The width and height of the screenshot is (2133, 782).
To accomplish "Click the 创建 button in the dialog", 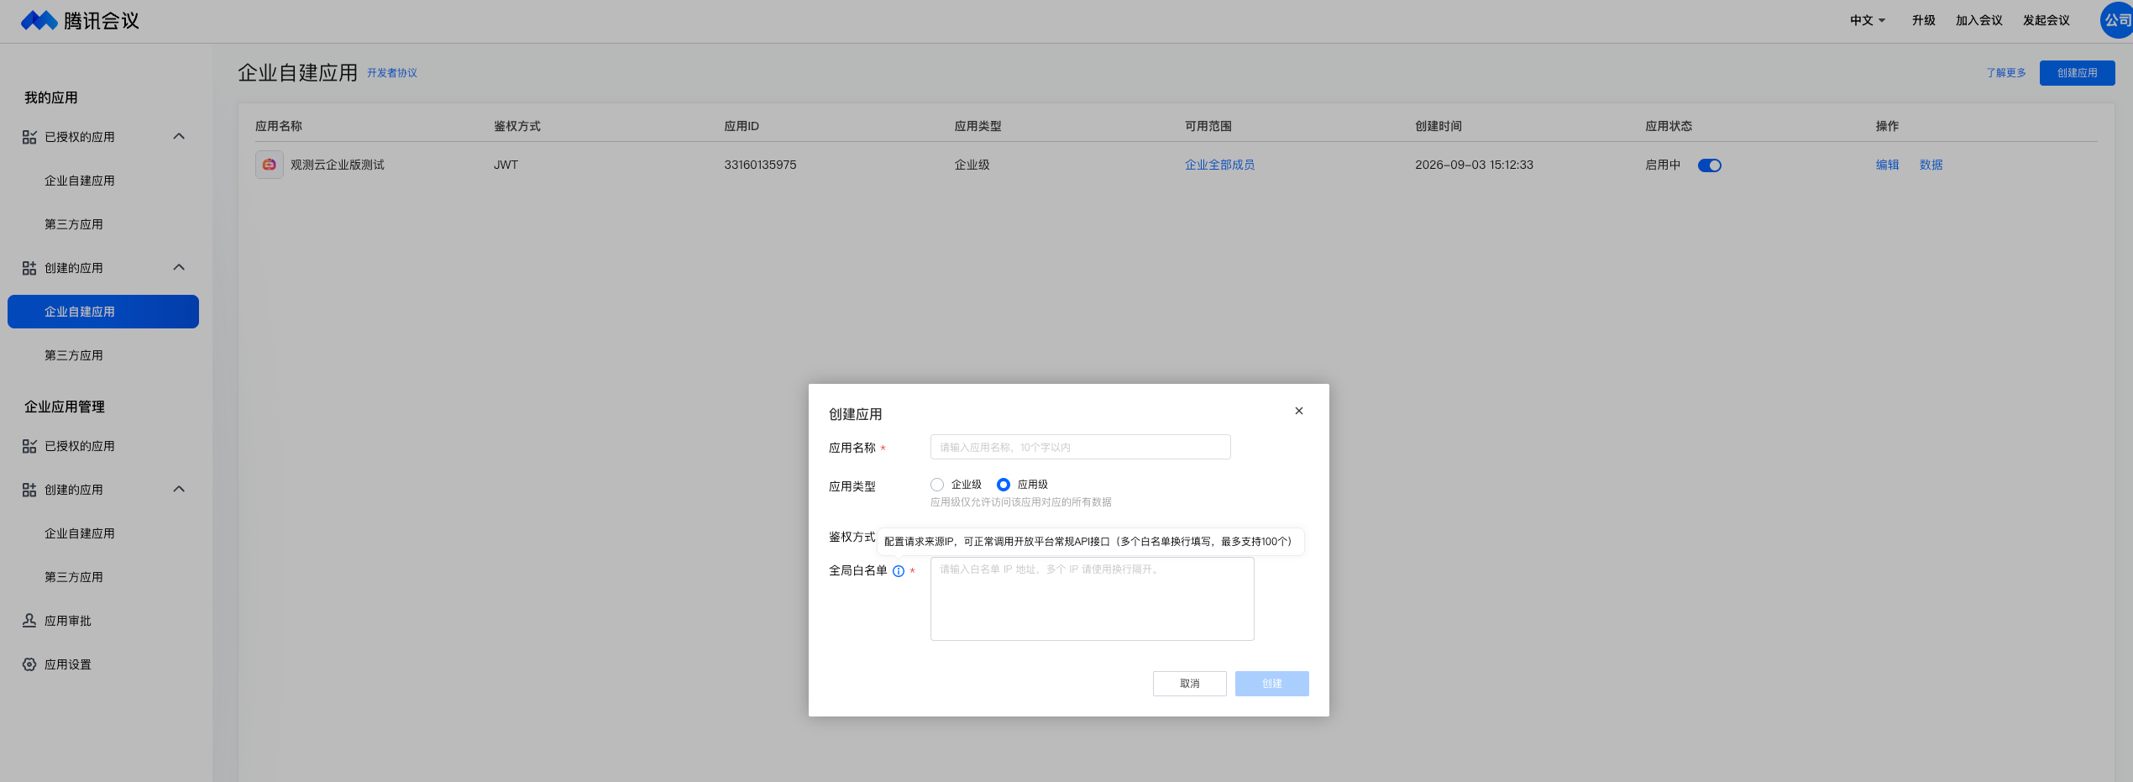I will click(1271, 684).
